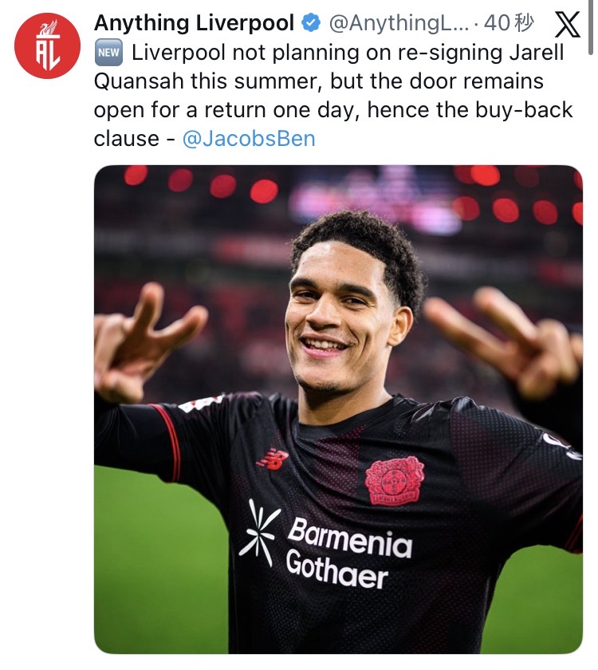This screenshot has width=598, height=670.
Task: Click the white star sponsor symbol
Action: pos(258,533)
